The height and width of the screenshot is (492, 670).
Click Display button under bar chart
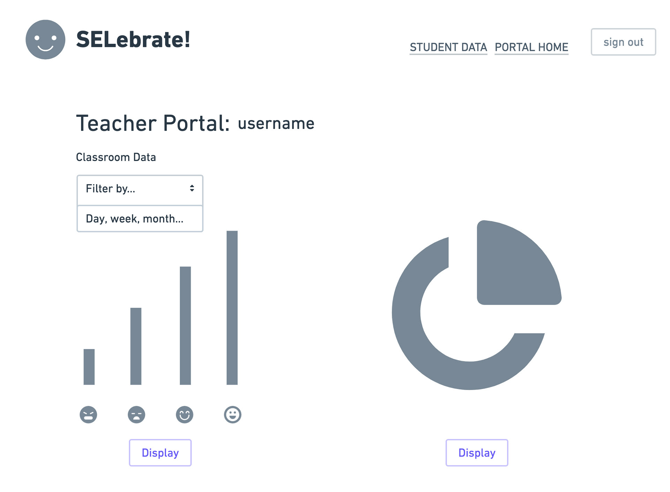tap(160, 453)
